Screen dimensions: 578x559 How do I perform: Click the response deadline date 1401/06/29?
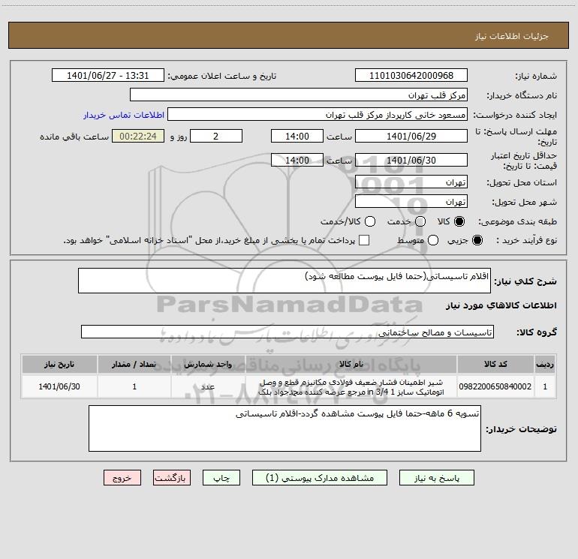pyautogui.click(x=411, y=136)
